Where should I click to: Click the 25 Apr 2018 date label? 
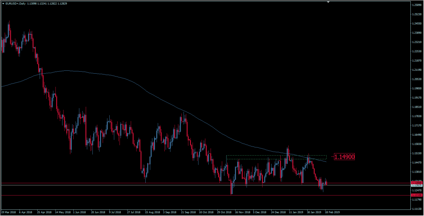pyautogui.click(x=44, y=213)
